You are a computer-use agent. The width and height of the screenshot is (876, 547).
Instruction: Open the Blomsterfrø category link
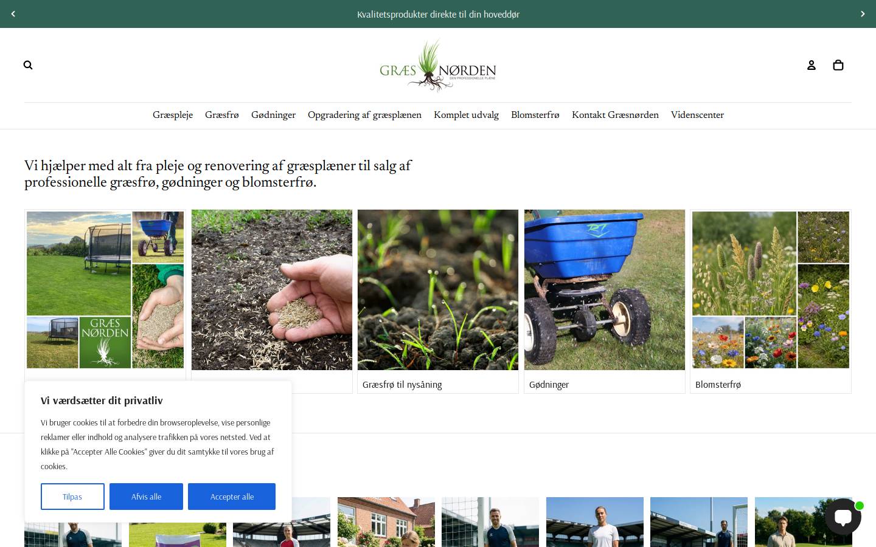coord(718,385)
